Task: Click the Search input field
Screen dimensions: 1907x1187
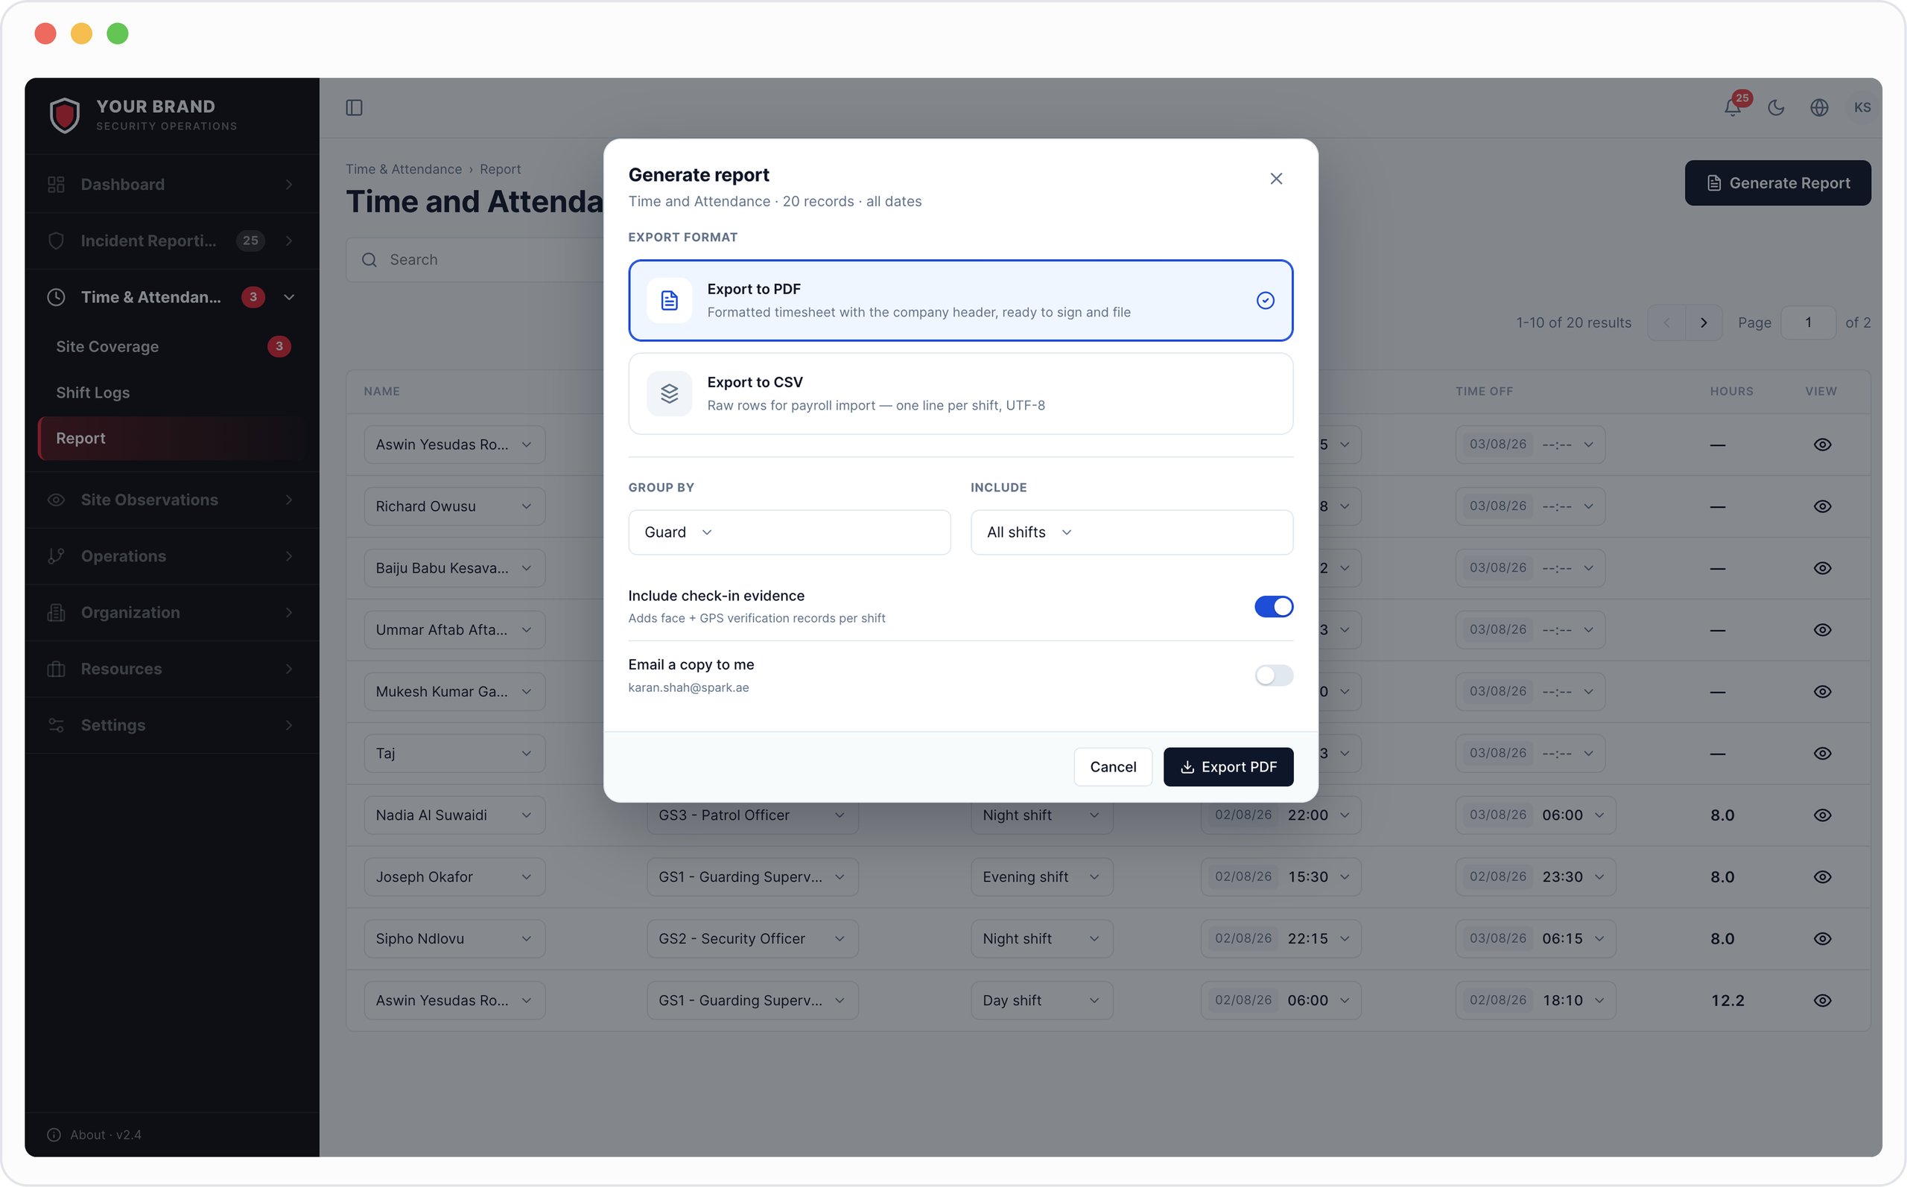Action: (475, 260)
